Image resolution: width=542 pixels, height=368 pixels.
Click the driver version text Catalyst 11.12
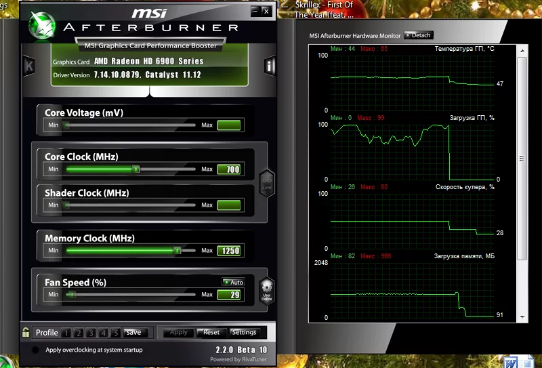173,75
